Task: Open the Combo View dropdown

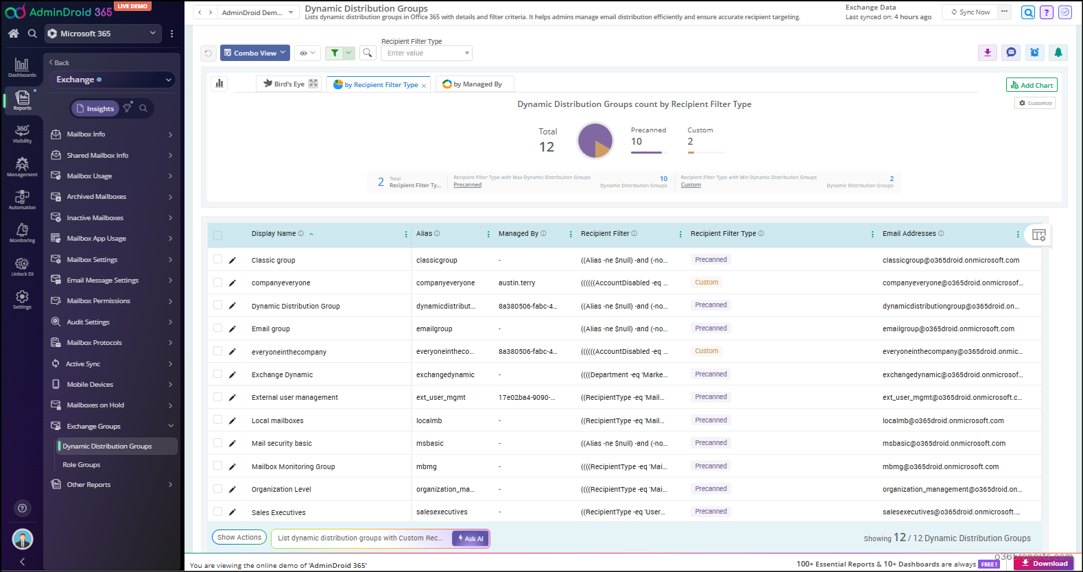Action: tap(254, 53)
